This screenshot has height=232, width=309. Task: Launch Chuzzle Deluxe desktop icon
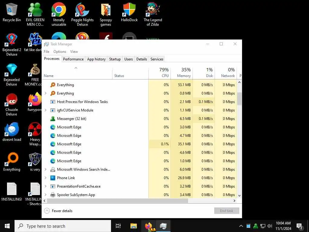point(12,105)
